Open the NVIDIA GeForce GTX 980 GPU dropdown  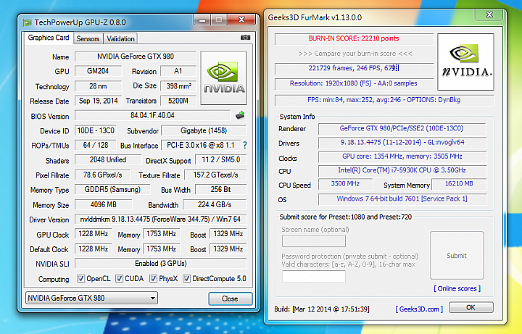[91, 298]
